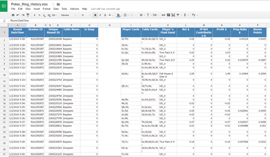Open the Sheets home green icon

5,5
